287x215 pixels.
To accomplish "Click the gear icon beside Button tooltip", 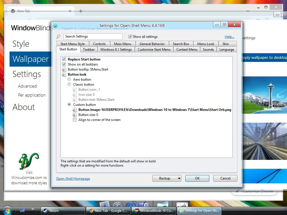I will click(64, 69).
